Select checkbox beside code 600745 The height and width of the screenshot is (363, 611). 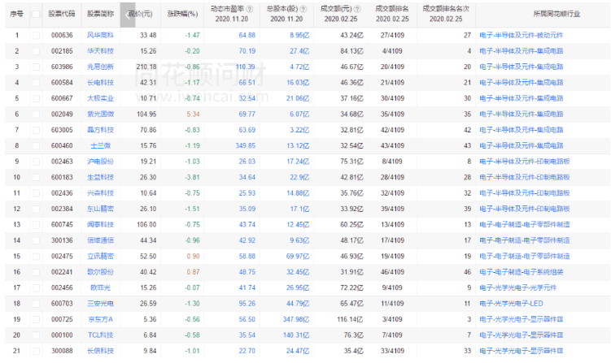(x=36, y=225)
